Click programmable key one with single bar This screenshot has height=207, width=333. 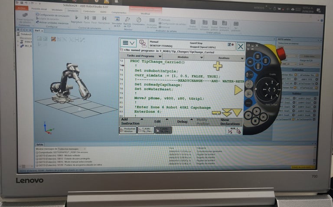pos(250,62)
